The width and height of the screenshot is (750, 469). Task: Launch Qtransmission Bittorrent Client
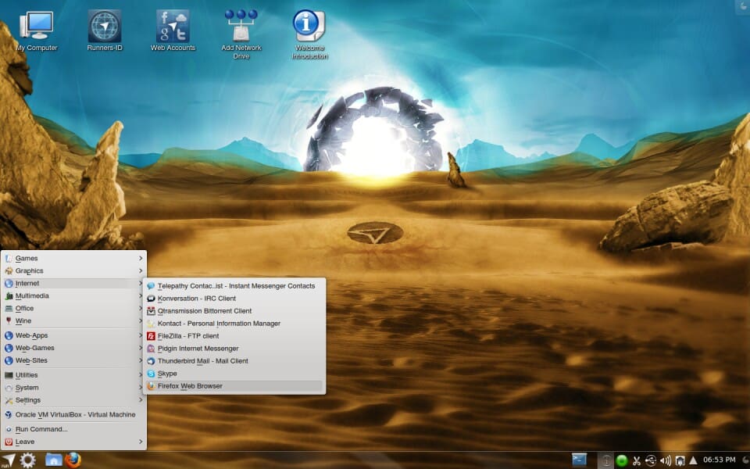(x=234, y=310)
